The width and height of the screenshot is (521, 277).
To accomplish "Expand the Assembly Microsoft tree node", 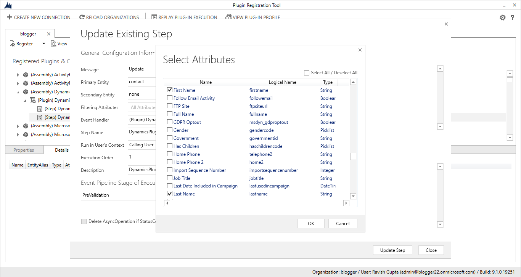I will [x=18, y=126].
